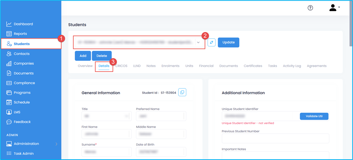
Task: Switch to the CRICOS tab
Action: click(121, 66)
